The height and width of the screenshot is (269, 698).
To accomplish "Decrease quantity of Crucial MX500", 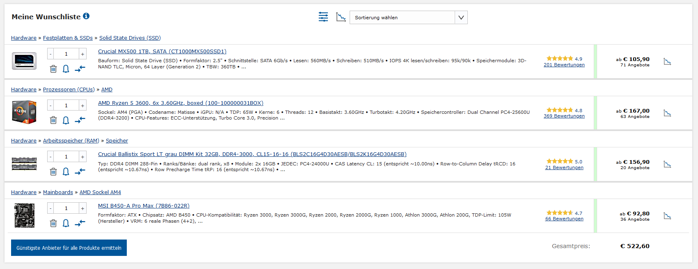I will 51,54.
